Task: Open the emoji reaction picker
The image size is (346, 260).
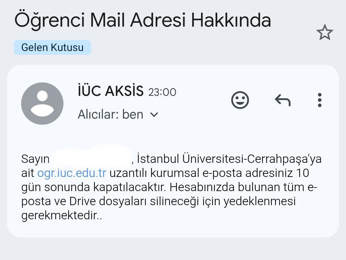Action: (x=240, y=100)
